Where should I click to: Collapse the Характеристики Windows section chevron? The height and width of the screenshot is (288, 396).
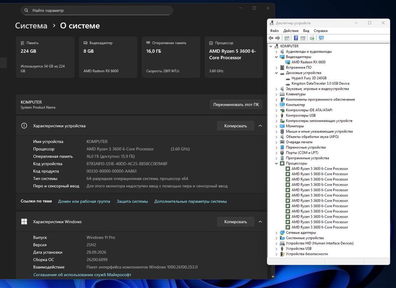260,222
